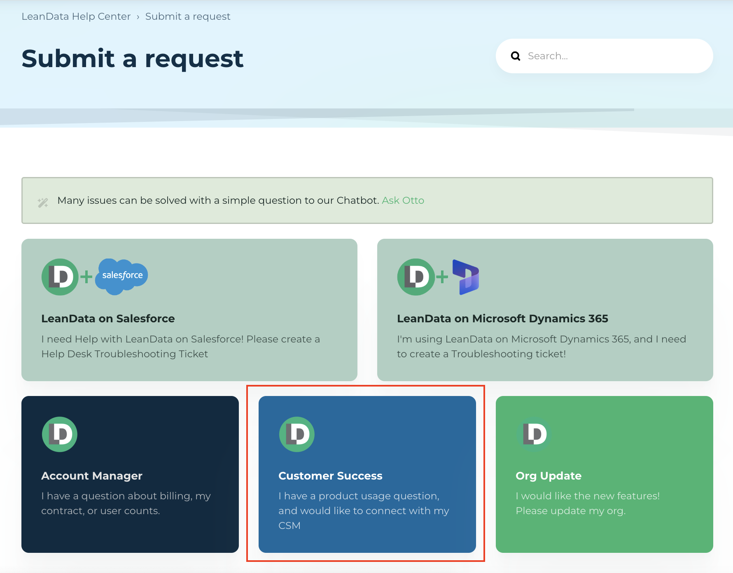Open the Ask Otto chatbot link
Viewport: 733px width, 573px height.
point(403,200)
